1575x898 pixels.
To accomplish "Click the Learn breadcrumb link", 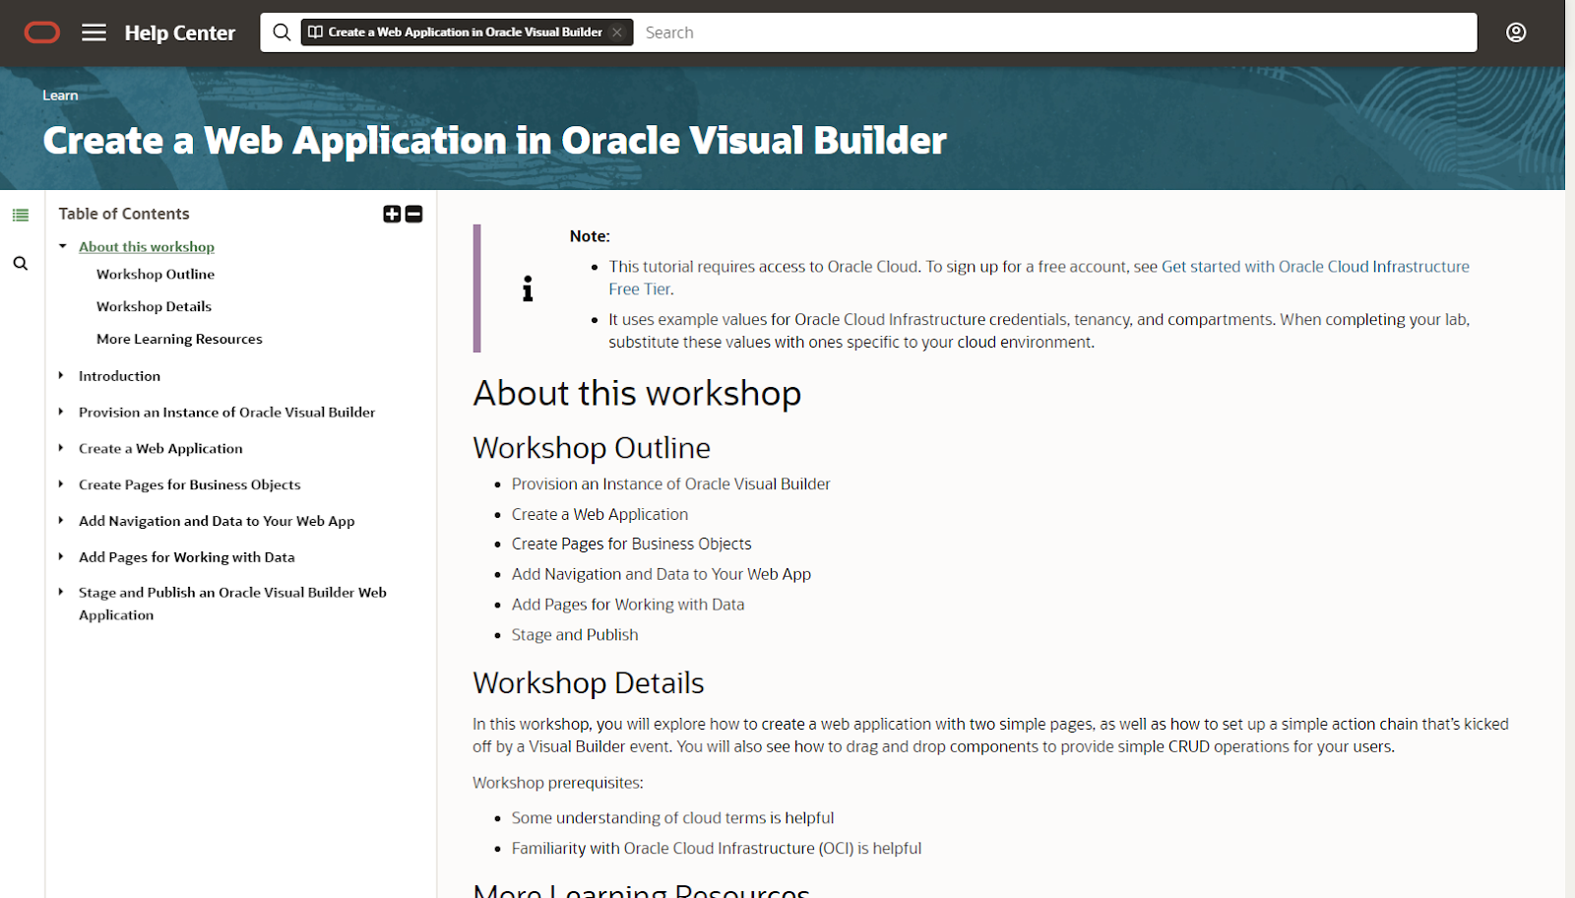I will [60, 96].
